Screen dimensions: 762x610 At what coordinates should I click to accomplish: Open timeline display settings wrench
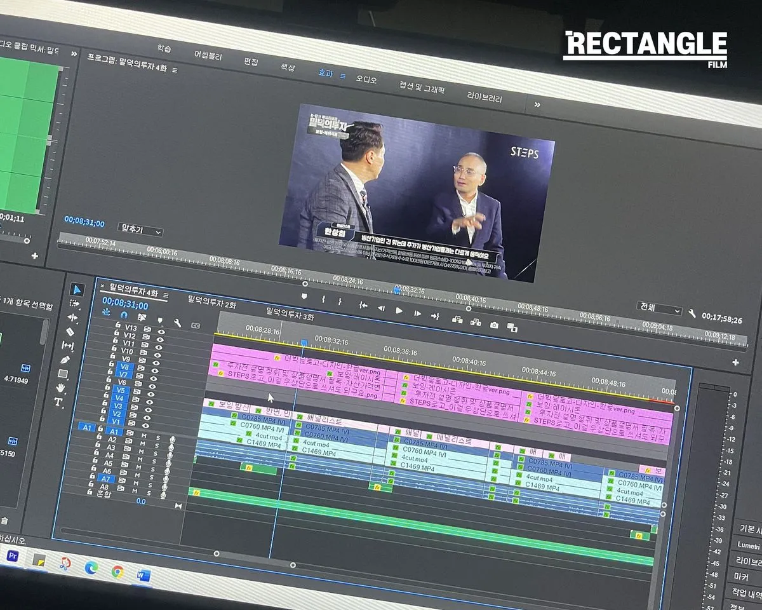(178, 323)
